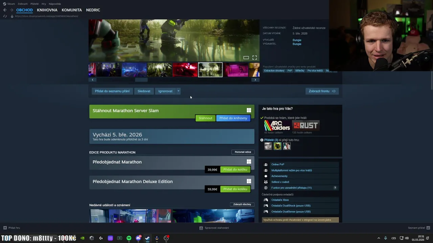Screen dimensions: 433x243
Task: Click the green Stáhnout button
Action: pyautogui.click(x=205, y=118)
